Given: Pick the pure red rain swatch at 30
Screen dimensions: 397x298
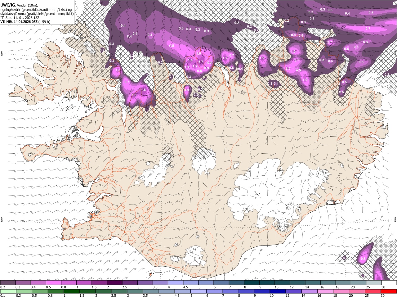Looking at the screenshot, I should click(389, 291).
